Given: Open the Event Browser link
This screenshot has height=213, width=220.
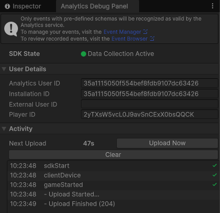Looking at the screenshot, I should [x=130, y=39].
